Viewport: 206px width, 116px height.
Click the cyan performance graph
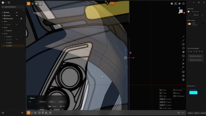click(x=193, y=92)
